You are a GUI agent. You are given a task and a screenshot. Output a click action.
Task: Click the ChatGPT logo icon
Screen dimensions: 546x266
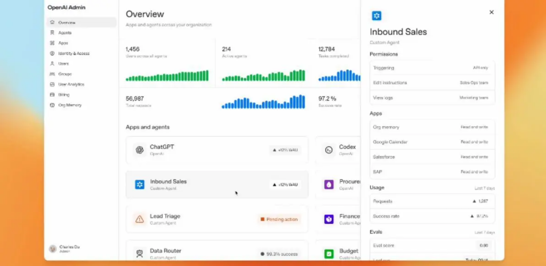tap(140, 150)
